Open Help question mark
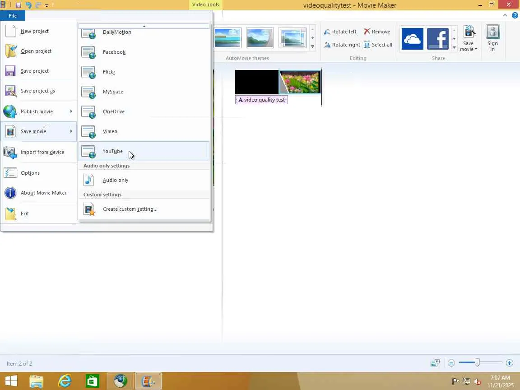Viewport: 520px width, 390px height. coord(515,15)
